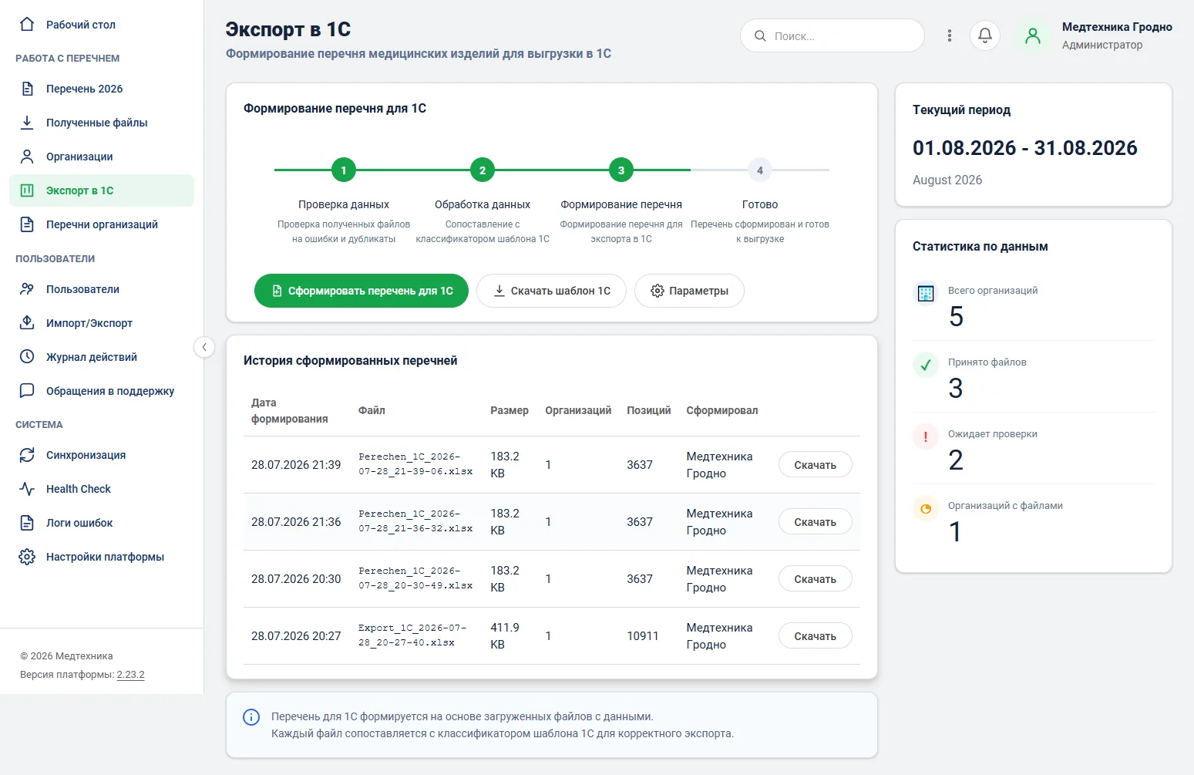The image size is (1194, 775).
Task: Click the 411.9 KB size cell
Action: [505, 636]
